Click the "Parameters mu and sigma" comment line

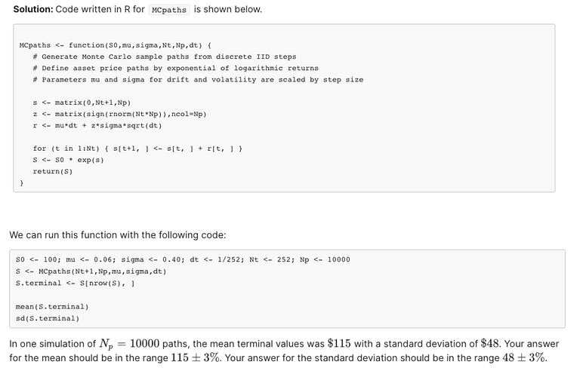point(198,79)
